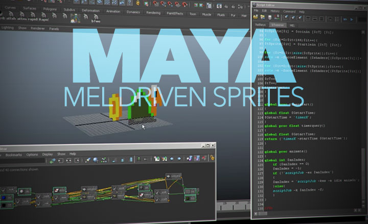368x224 pixels.
Task: Click the Execute All double-arrow icon
Action: tap(345, 19)
